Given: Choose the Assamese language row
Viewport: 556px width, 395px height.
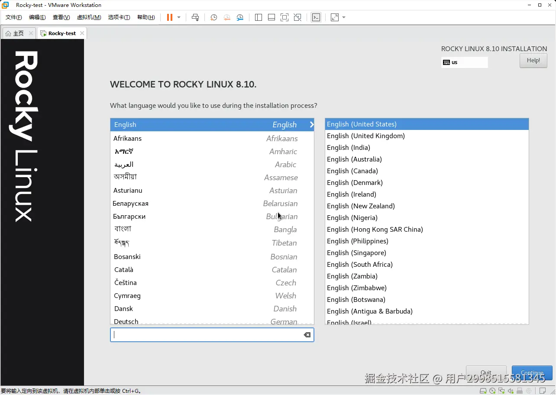Looking at the screenshot, I should (x=212, y=178).
